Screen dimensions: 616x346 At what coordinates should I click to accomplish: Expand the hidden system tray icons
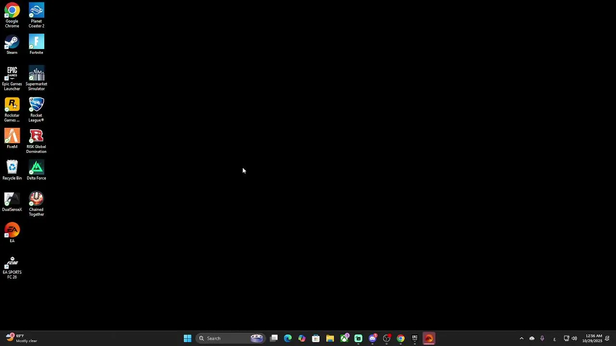521,338
